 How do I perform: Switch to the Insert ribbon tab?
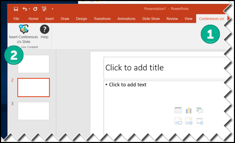(x=50, y=19)
